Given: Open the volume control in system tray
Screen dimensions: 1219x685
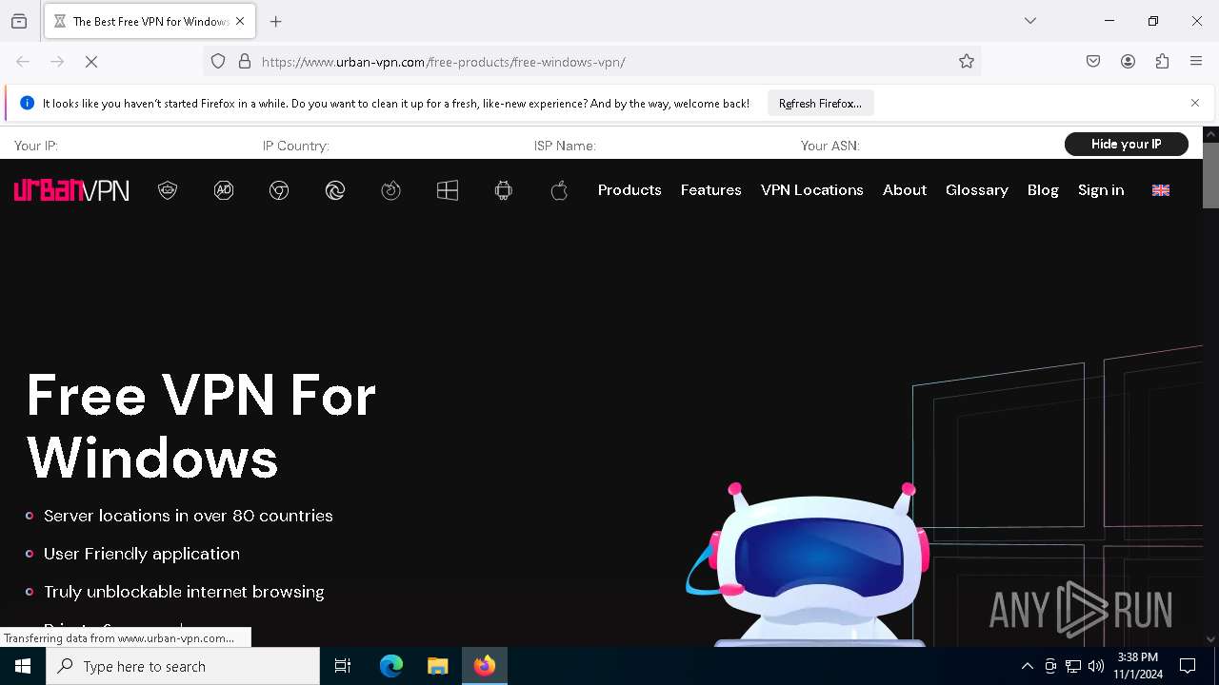Looking at the screenshot, I should pos(1096,666).
